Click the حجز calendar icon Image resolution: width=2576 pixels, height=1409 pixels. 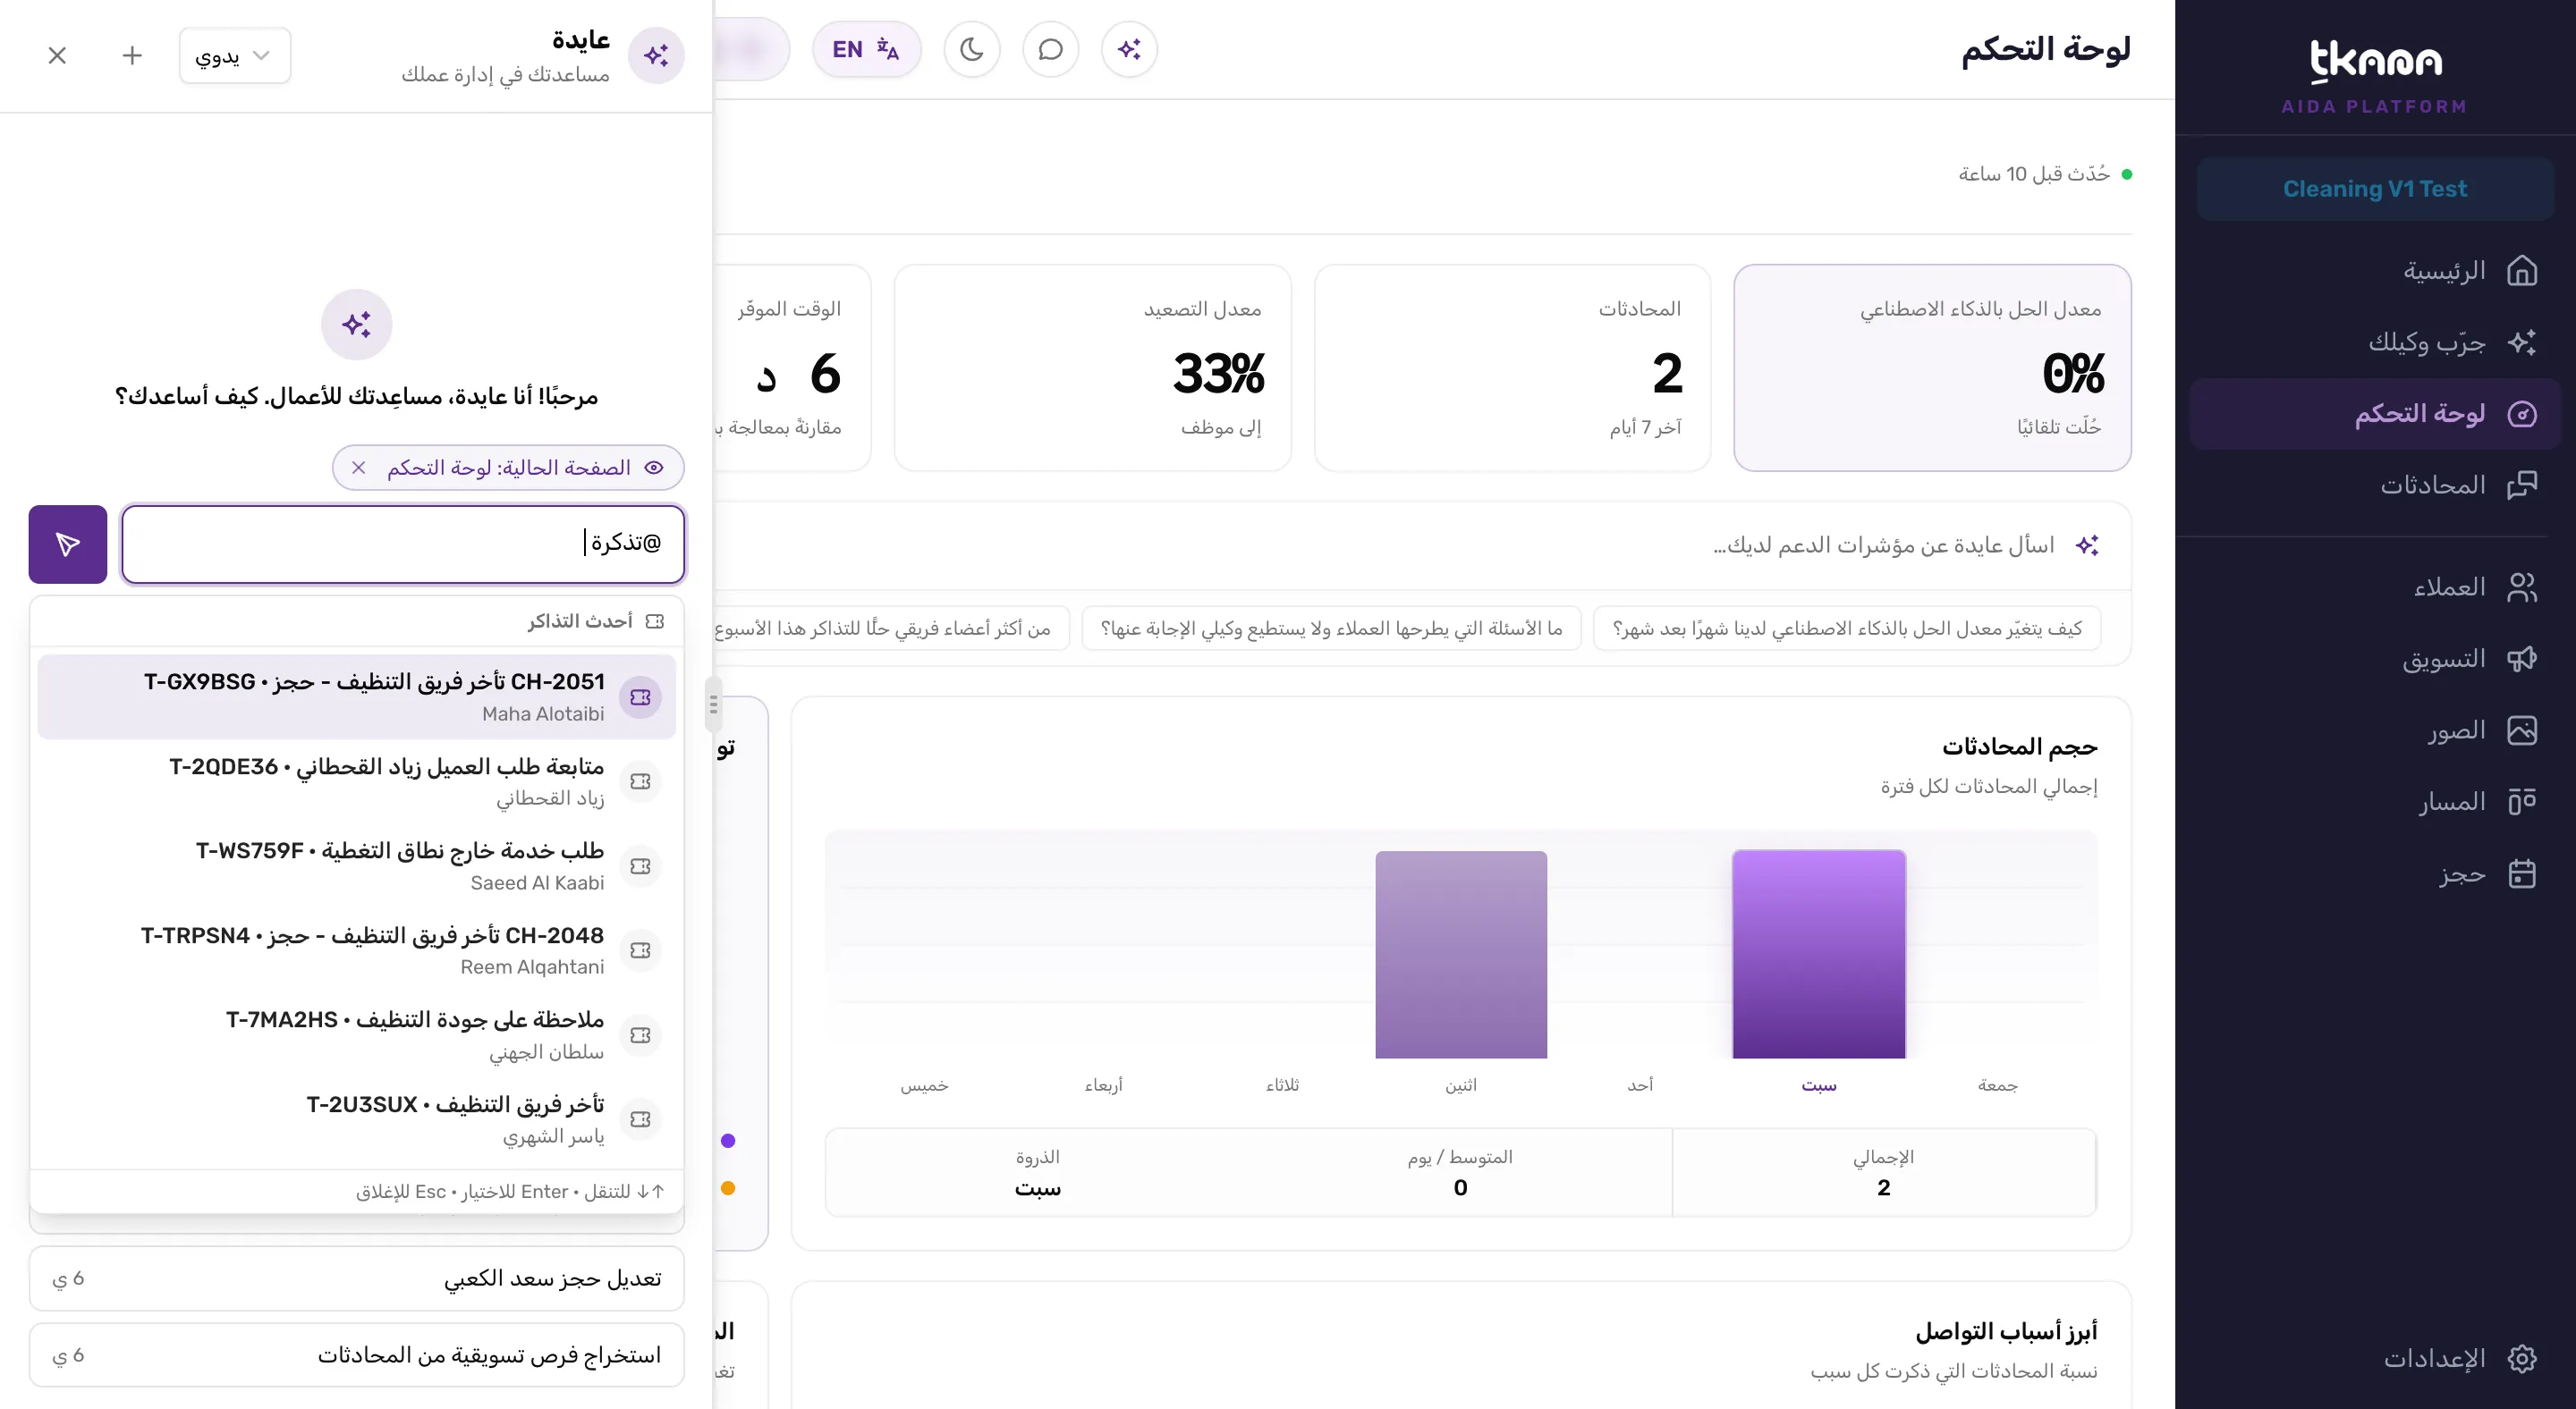2522,873
